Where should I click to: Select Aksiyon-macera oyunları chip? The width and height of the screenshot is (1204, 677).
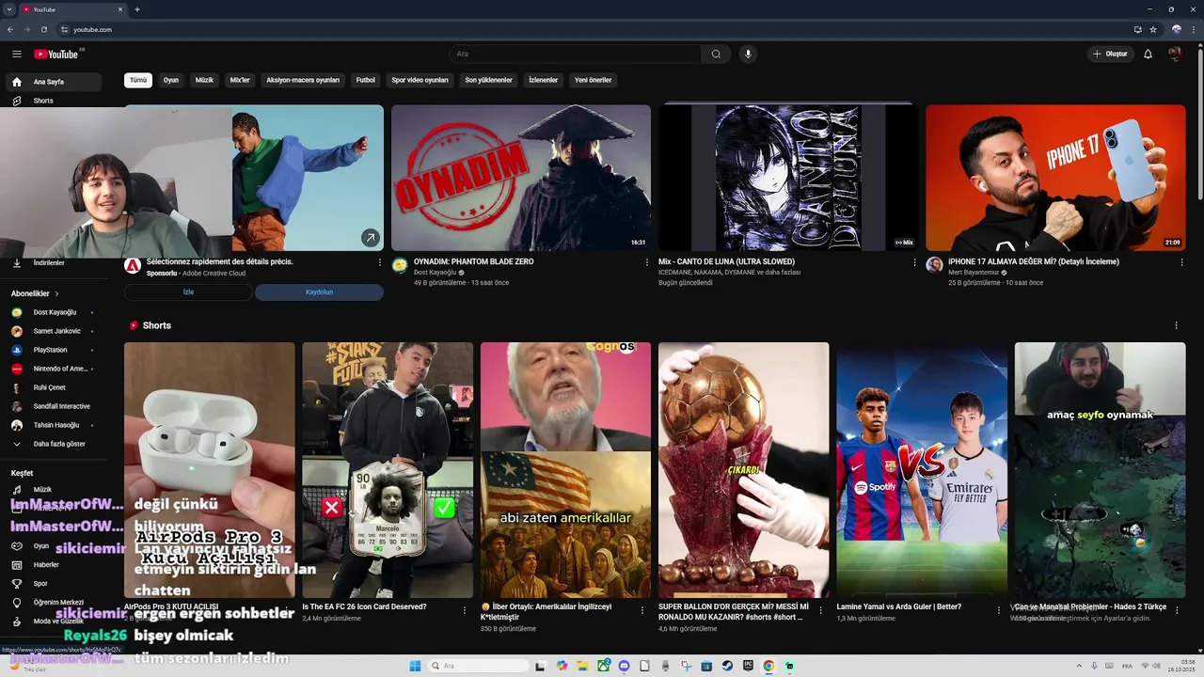click(303, 80)
